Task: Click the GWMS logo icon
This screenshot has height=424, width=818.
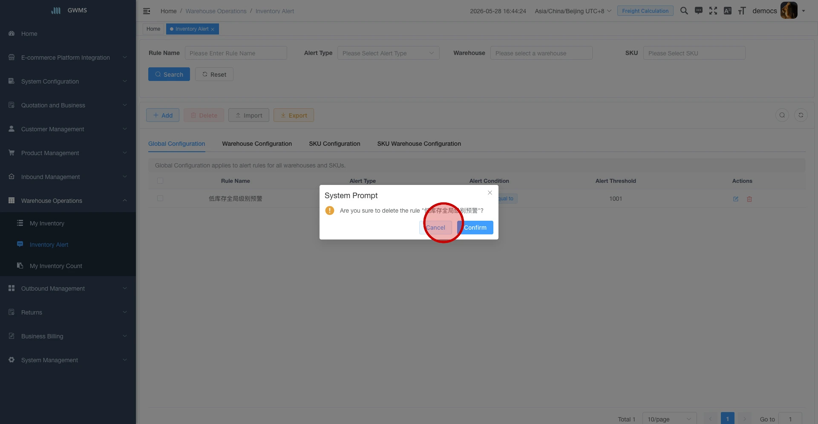Action: (56, 11)
